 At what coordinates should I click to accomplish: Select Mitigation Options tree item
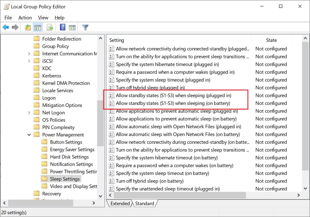click(62, 105)
